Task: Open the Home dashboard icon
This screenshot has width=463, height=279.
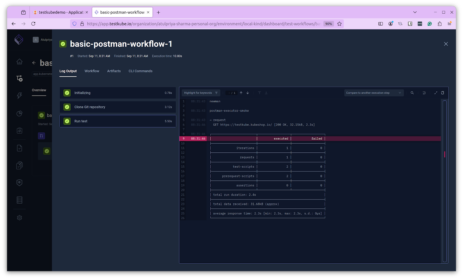Action: pos(19,61)
